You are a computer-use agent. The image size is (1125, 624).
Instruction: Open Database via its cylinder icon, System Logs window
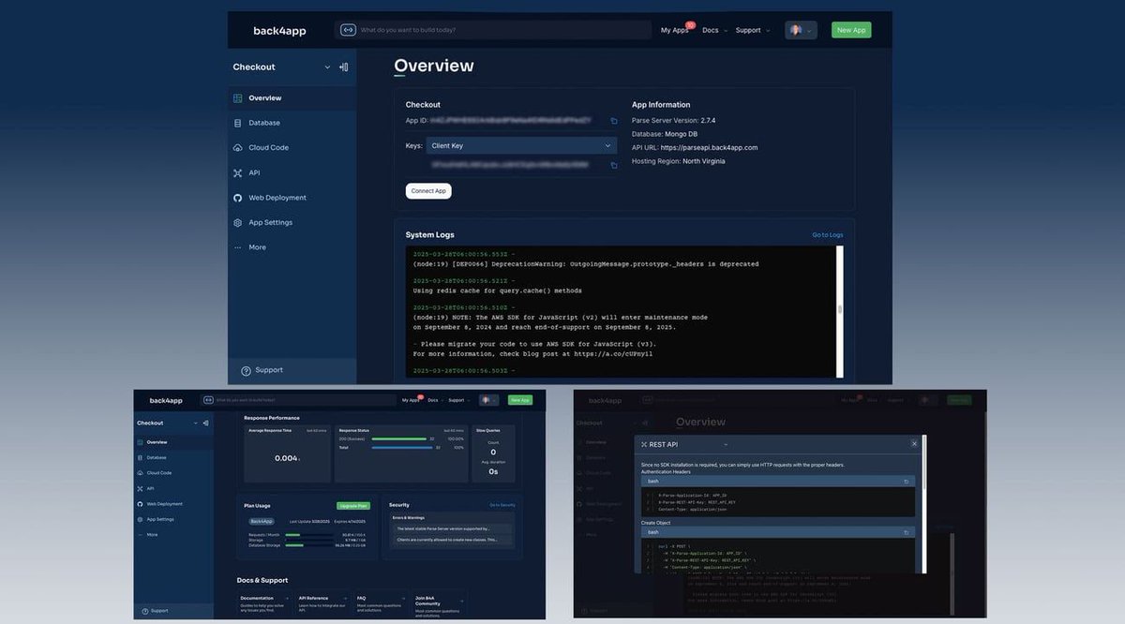238,123
